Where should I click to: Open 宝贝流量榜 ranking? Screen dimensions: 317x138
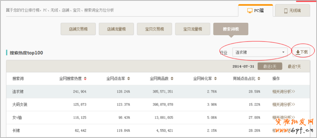coord(193,29)
